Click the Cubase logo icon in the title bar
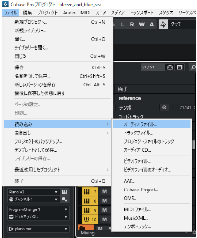The width and height of the screenshot is (197, 238). pos(6,4)
